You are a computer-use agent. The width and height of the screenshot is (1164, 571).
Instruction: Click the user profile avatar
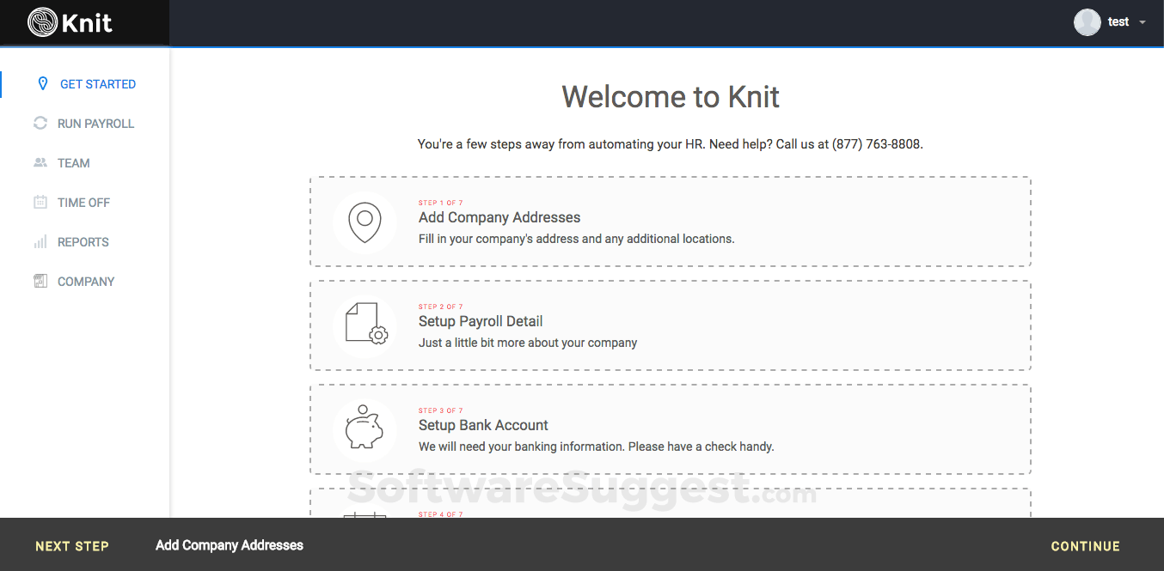pyautogui.click(x=1087, y=21)
